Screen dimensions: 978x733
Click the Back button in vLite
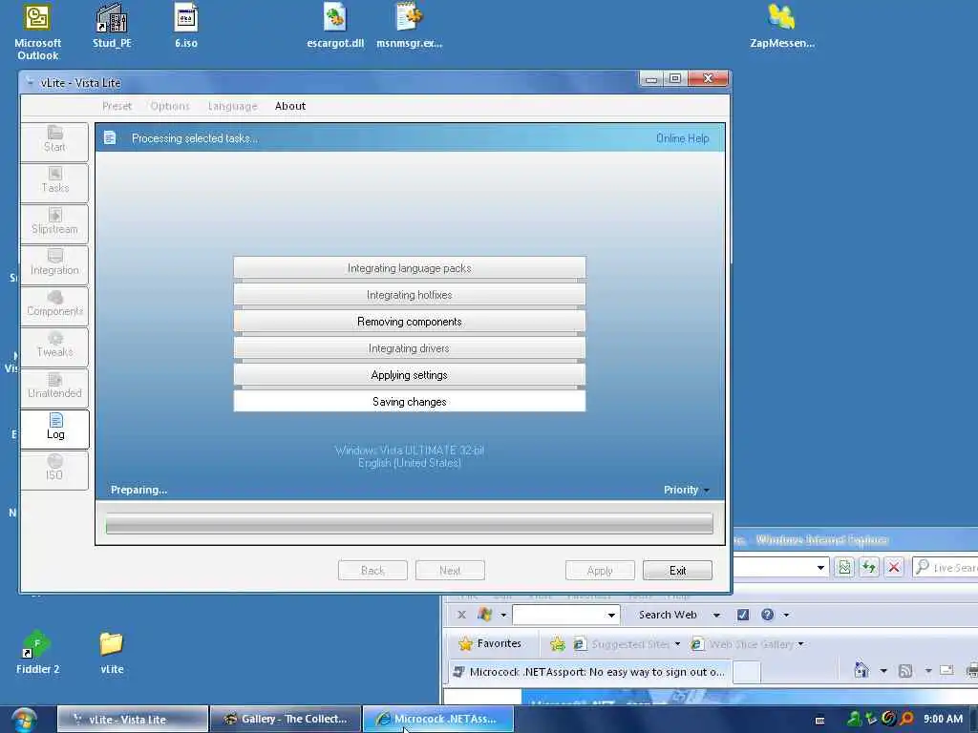pyautogui.click(x=372, y=571)
